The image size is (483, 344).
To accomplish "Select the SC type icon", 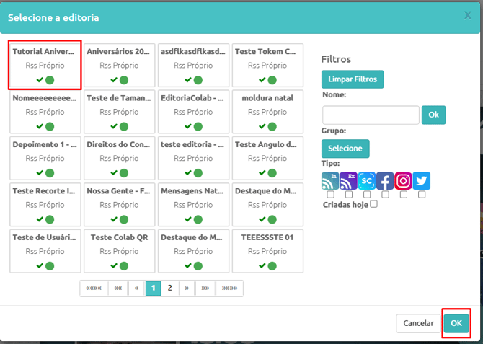I will (366, 180).
